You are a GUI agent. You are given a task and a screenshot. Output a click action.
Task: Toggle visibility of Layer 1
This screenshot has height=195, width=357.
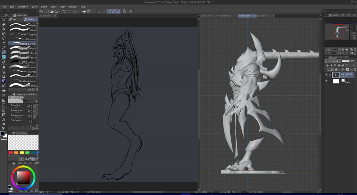[326, 75]
